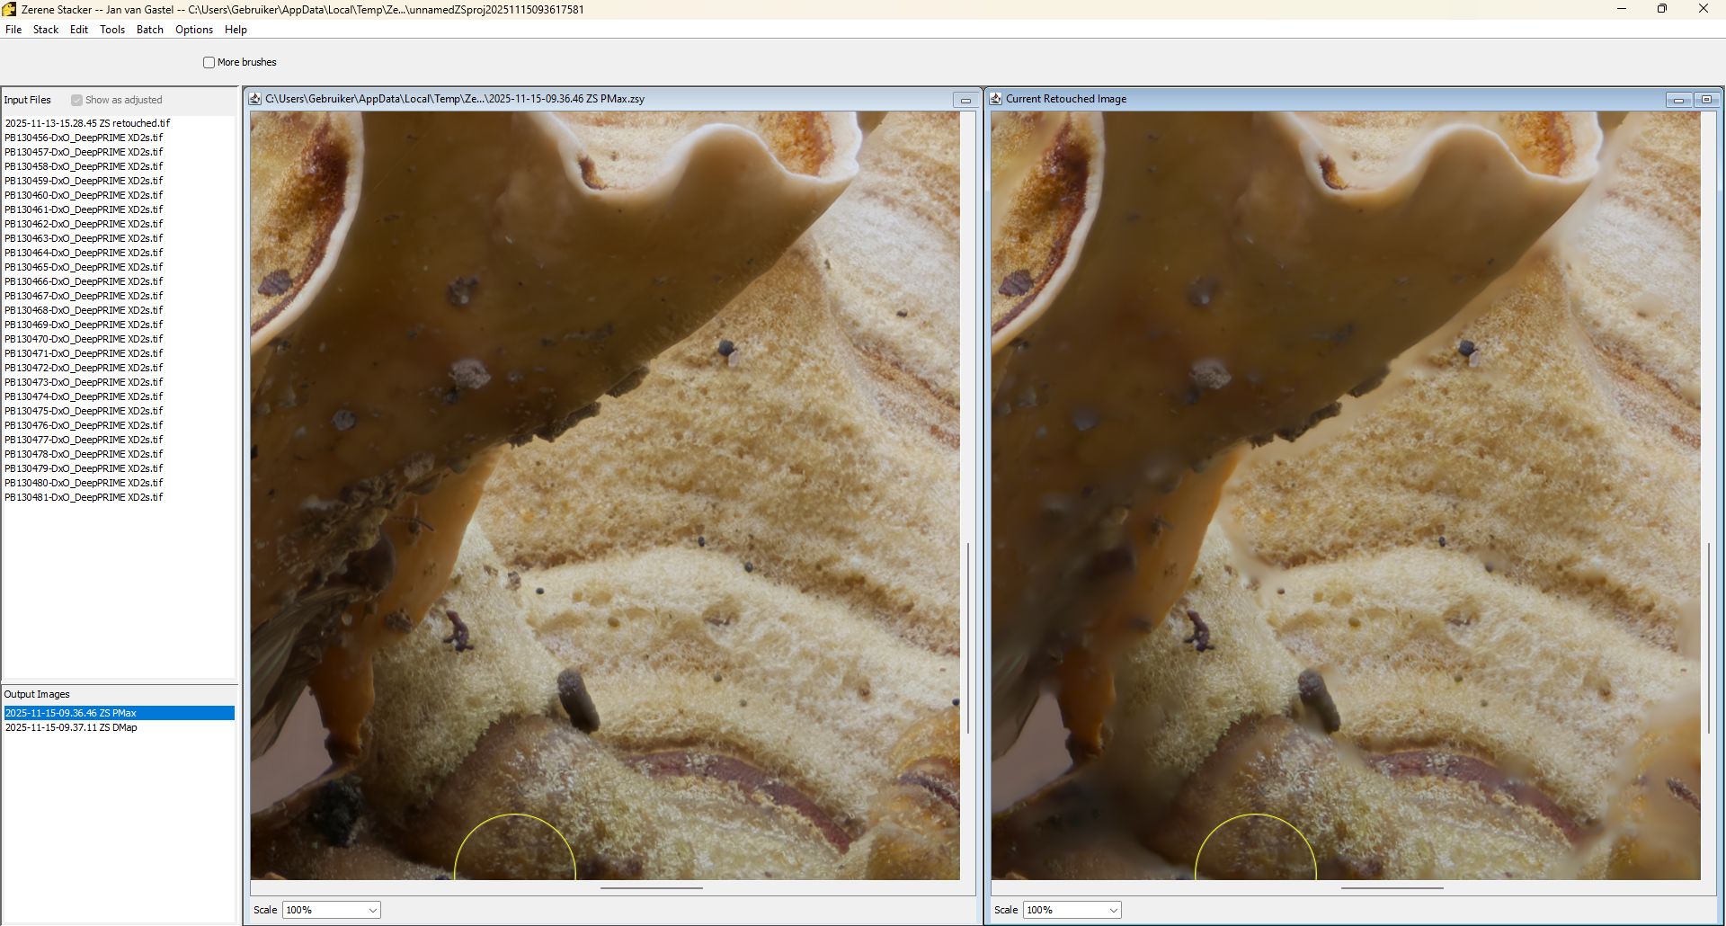Select the ZS retouched.tif input file

pyautogui.click(x=87, y=123)
